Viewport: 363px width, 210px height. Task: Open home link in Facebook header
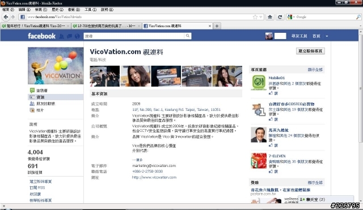316,36
